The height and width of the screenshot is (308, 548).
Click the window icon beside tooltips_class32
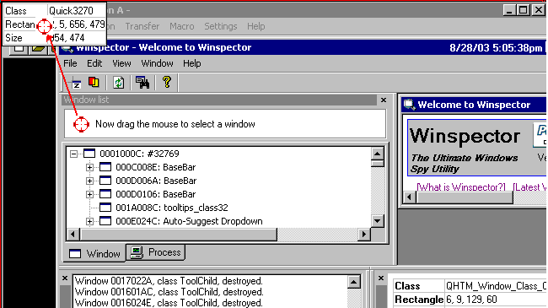(x=105, y=208)
